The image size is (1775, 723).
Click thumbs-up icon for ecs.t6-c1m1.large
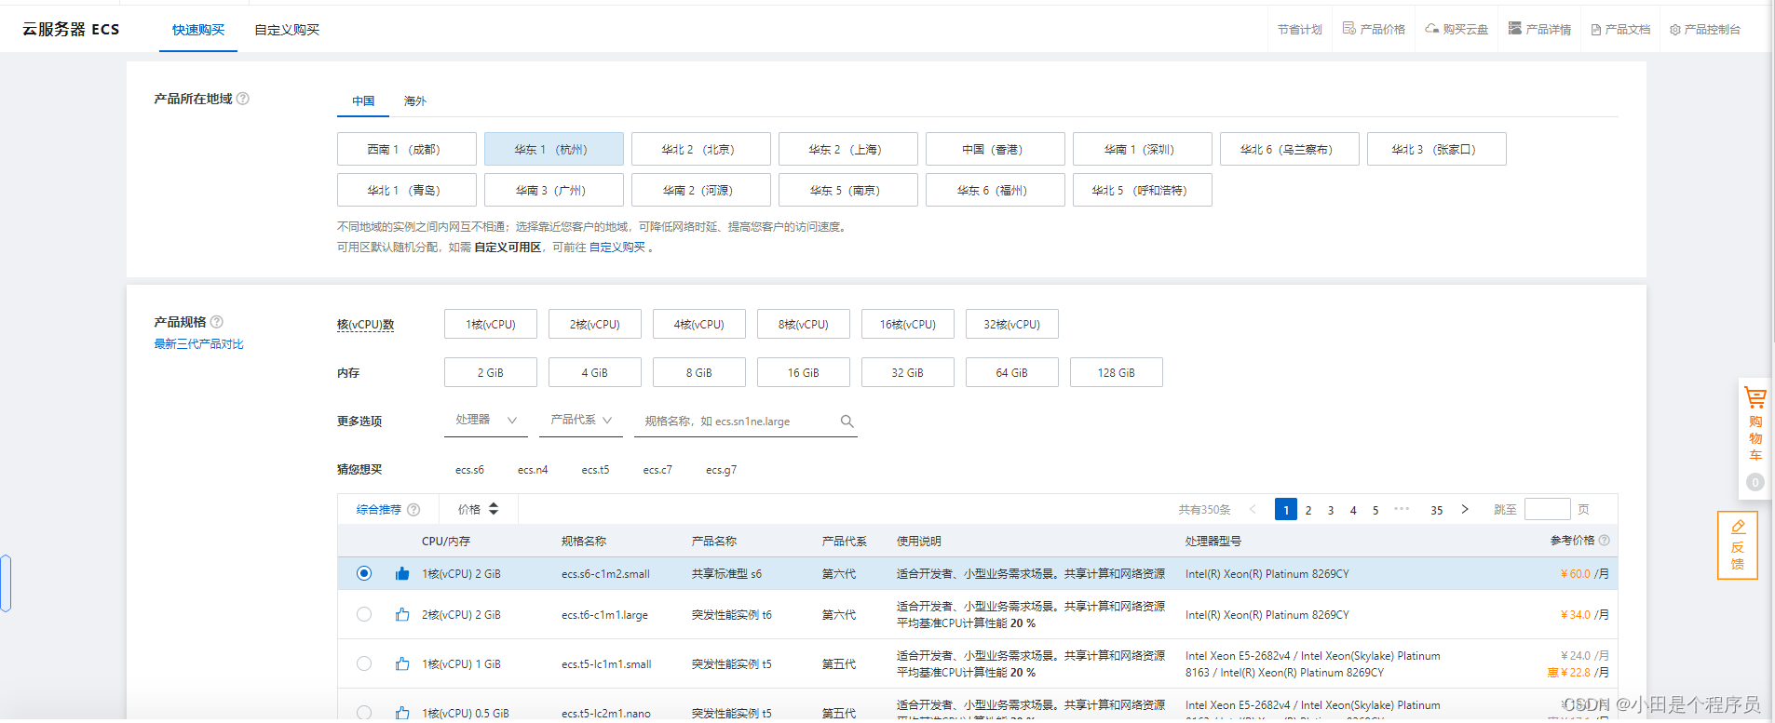[402, 614]
